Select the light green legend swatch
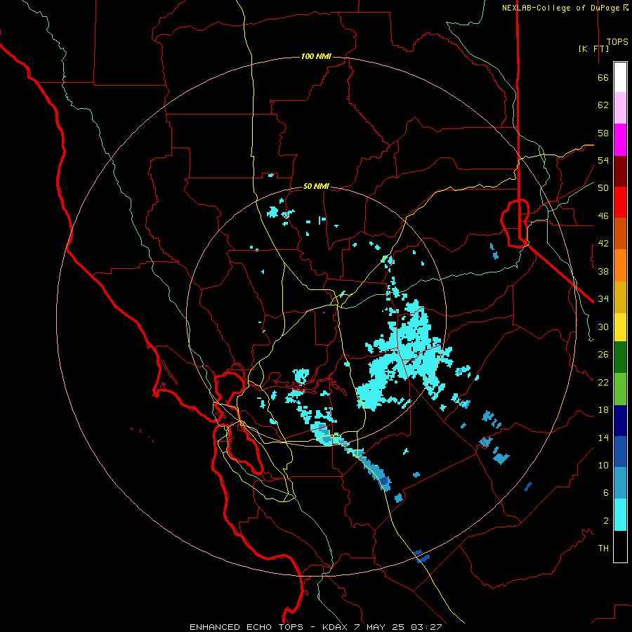This screenshot has height=632, width=632. tap(620, 389)
